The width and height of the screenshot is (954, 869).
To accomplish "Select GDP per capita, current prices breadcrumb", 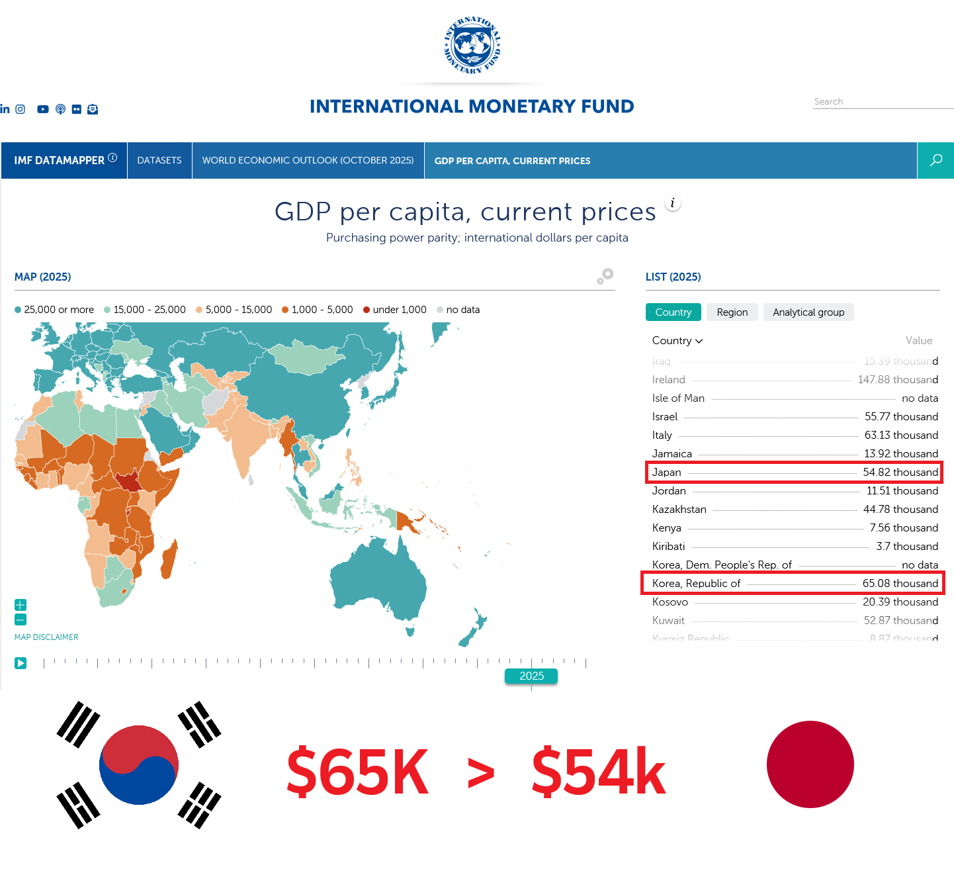I will (513, 161).
